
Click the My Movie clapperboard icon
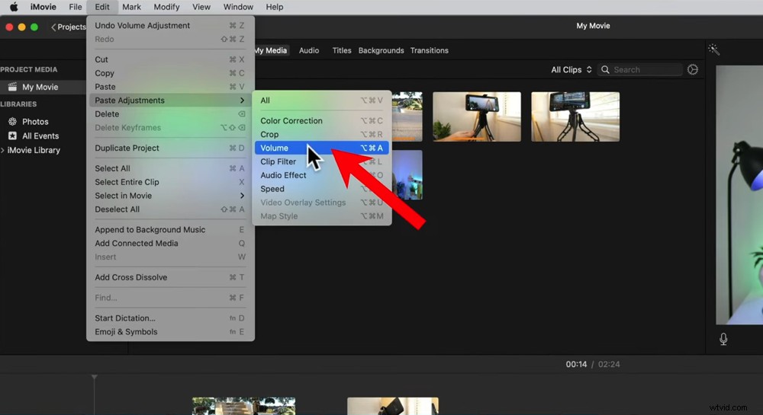point(13,87)
